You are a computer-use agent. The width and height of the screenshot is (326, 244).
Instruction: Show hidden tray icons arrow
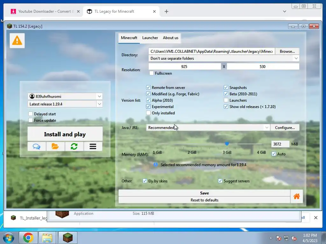271,238
